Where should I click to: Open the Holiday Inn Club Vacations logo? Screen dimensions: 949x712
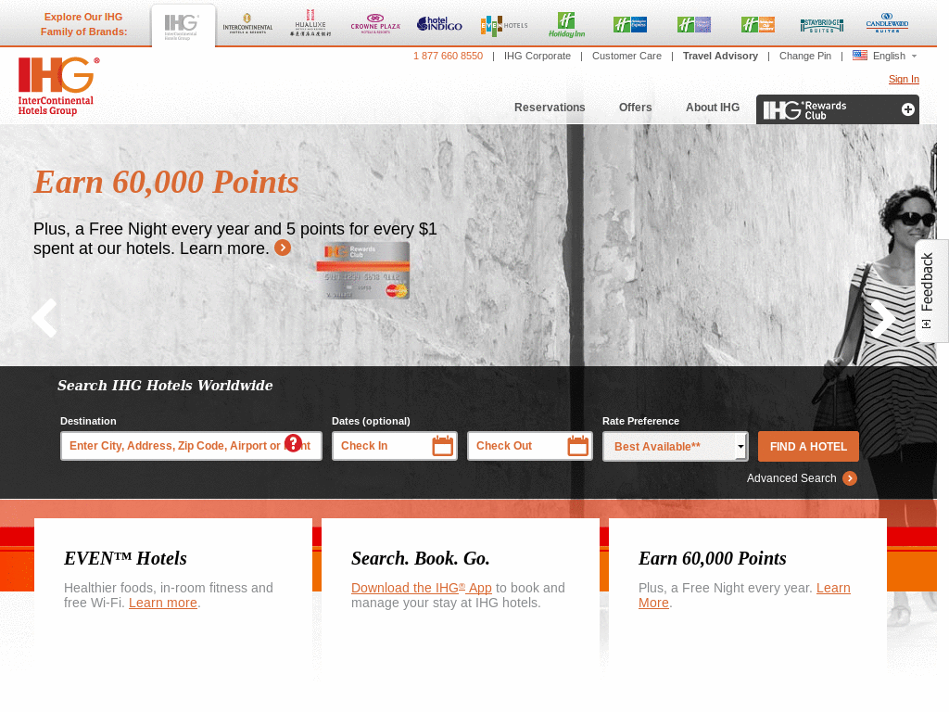758,25
